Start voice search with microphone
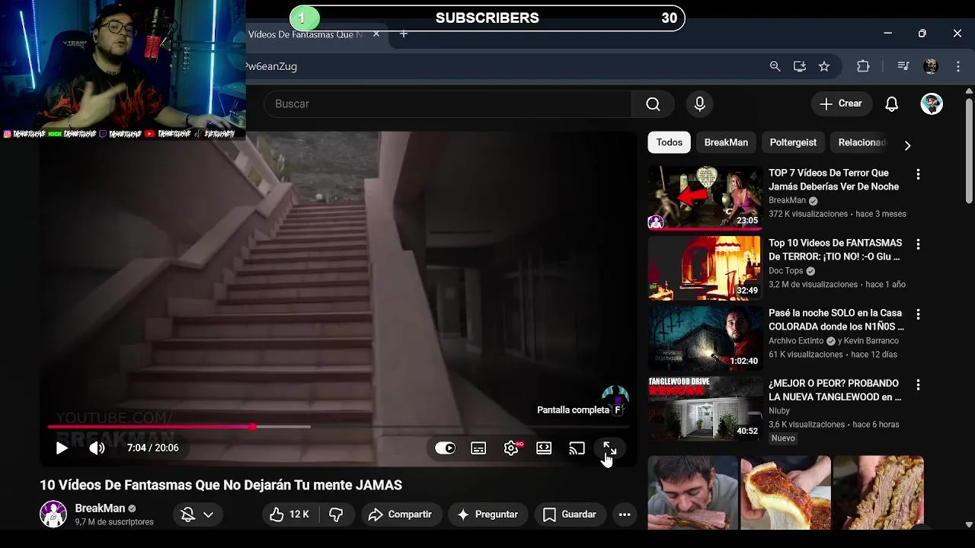 point(699,104)
